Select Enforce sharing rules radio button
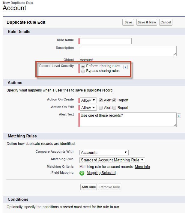This screenshot has width=185, height=213. coord(83,66)
